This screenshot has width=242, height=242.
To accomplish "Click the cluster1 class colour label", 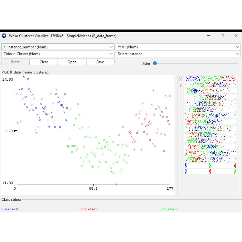I will tap(89, 209).
